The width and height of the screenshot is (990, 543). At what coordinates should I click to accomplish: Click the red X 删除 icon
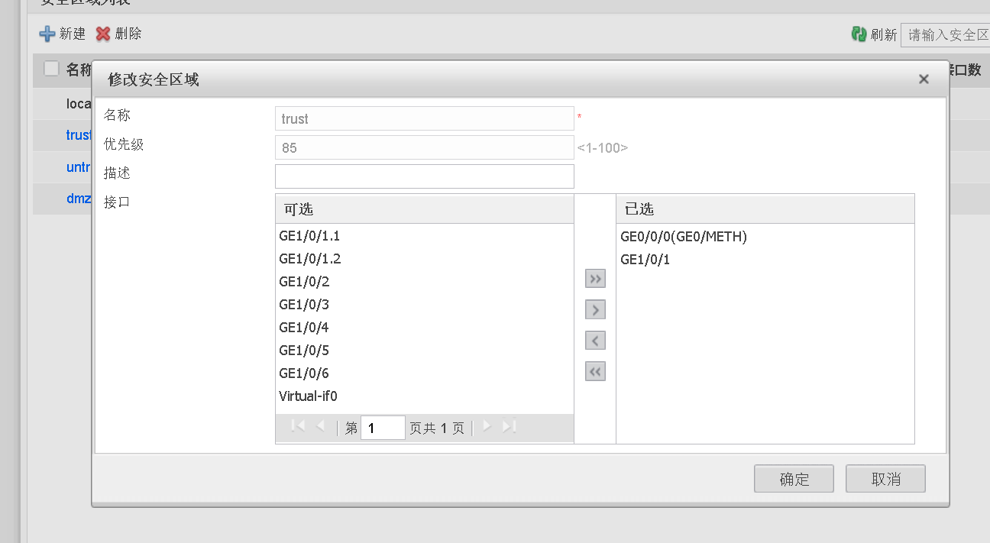click(x=103, y=34)
